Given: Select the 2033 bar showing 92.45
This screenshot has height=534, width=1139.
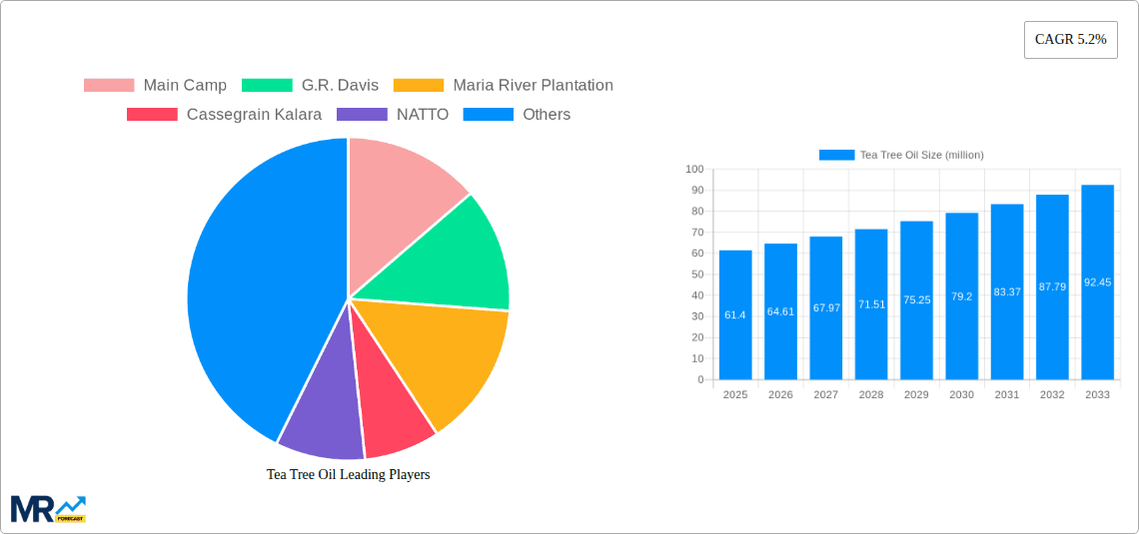Looking at the screenshot, I should click(x=1097, y=282).
